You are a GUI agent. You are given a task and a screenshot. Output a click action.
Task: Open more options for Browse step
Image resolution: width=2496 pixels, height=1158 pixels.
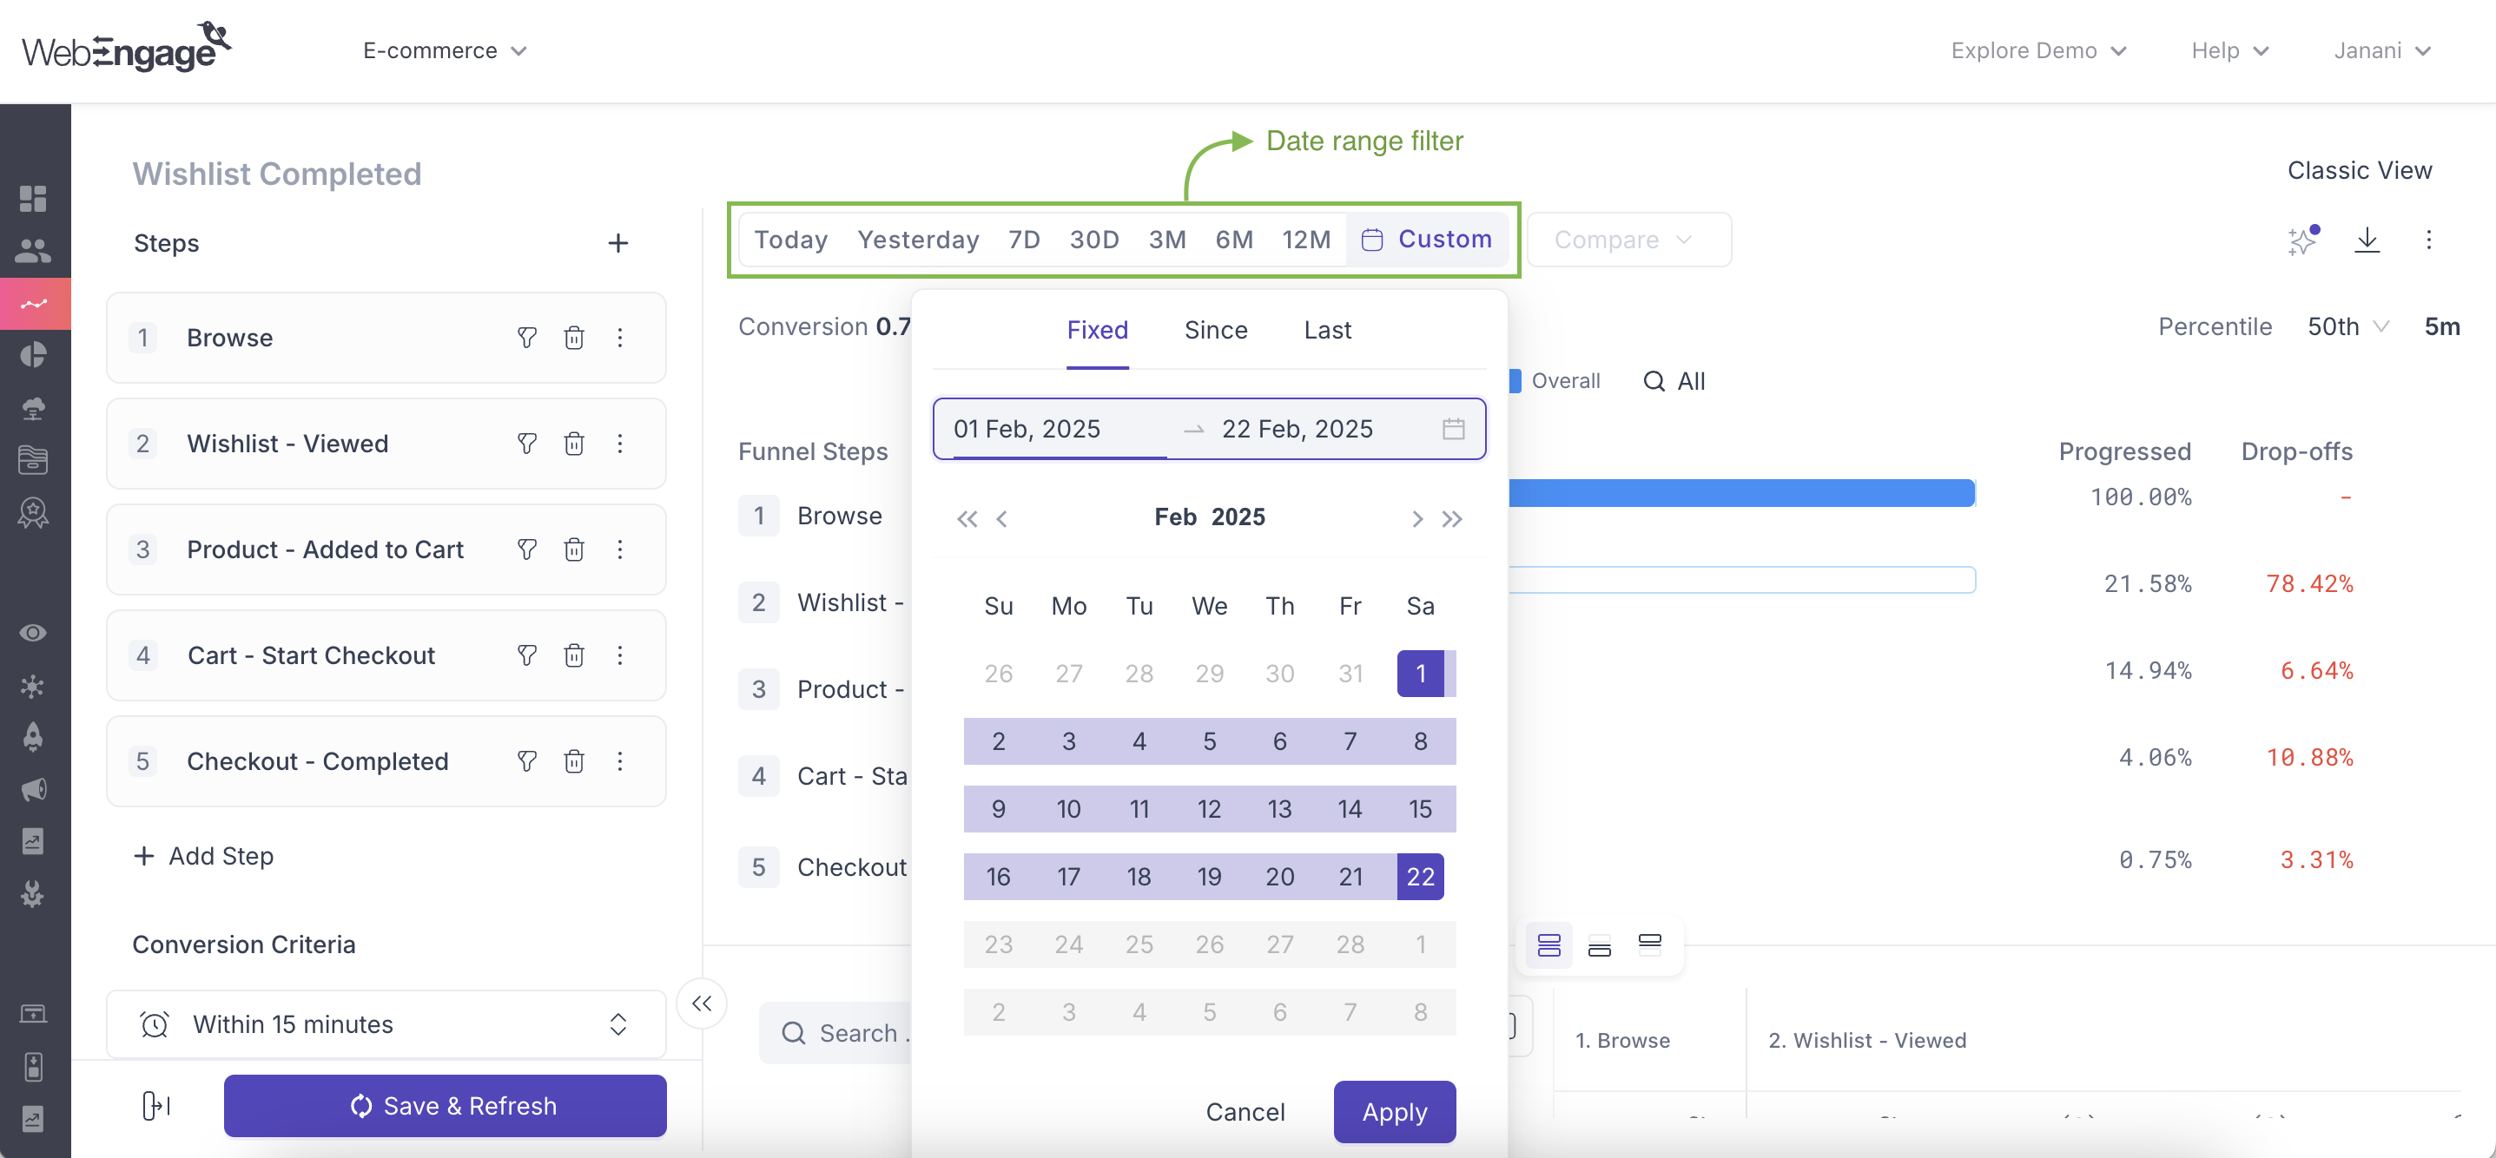620,338
